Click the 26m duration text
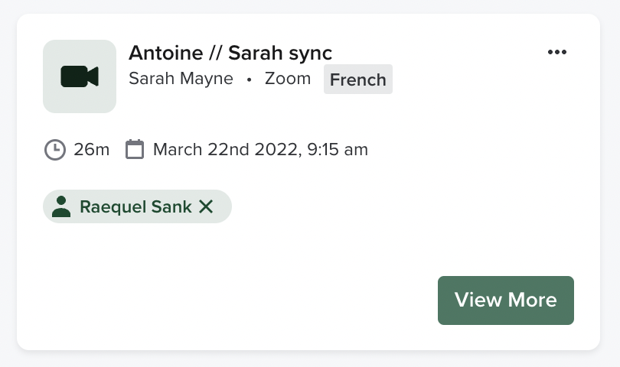Image resolution: width=620 pixels, height=367 pixels. 92,149
